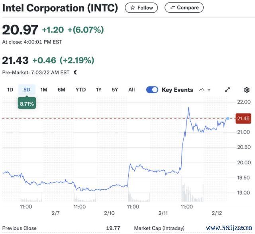Select the 5Y chart range
This screenshot has height=234, width=255.
[115, 90]
